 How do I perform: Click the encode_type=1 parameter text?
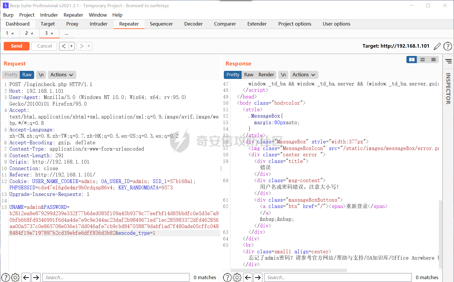(137, 233)
